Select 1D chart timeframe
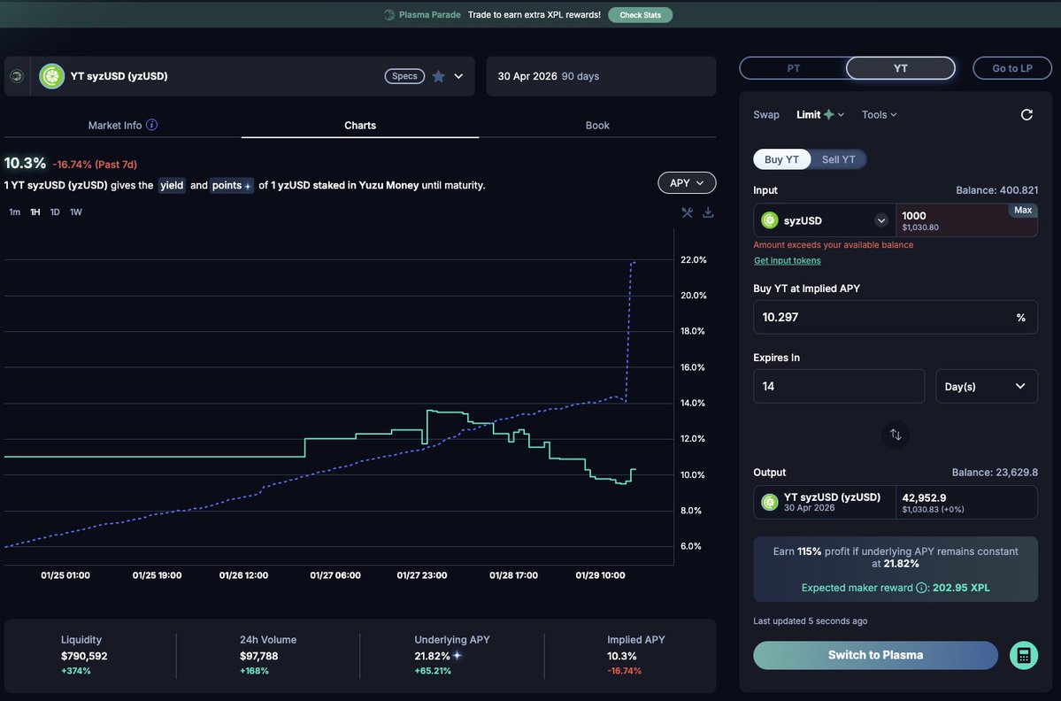Screen dimensions: 1061x701 tap(55, 212)
